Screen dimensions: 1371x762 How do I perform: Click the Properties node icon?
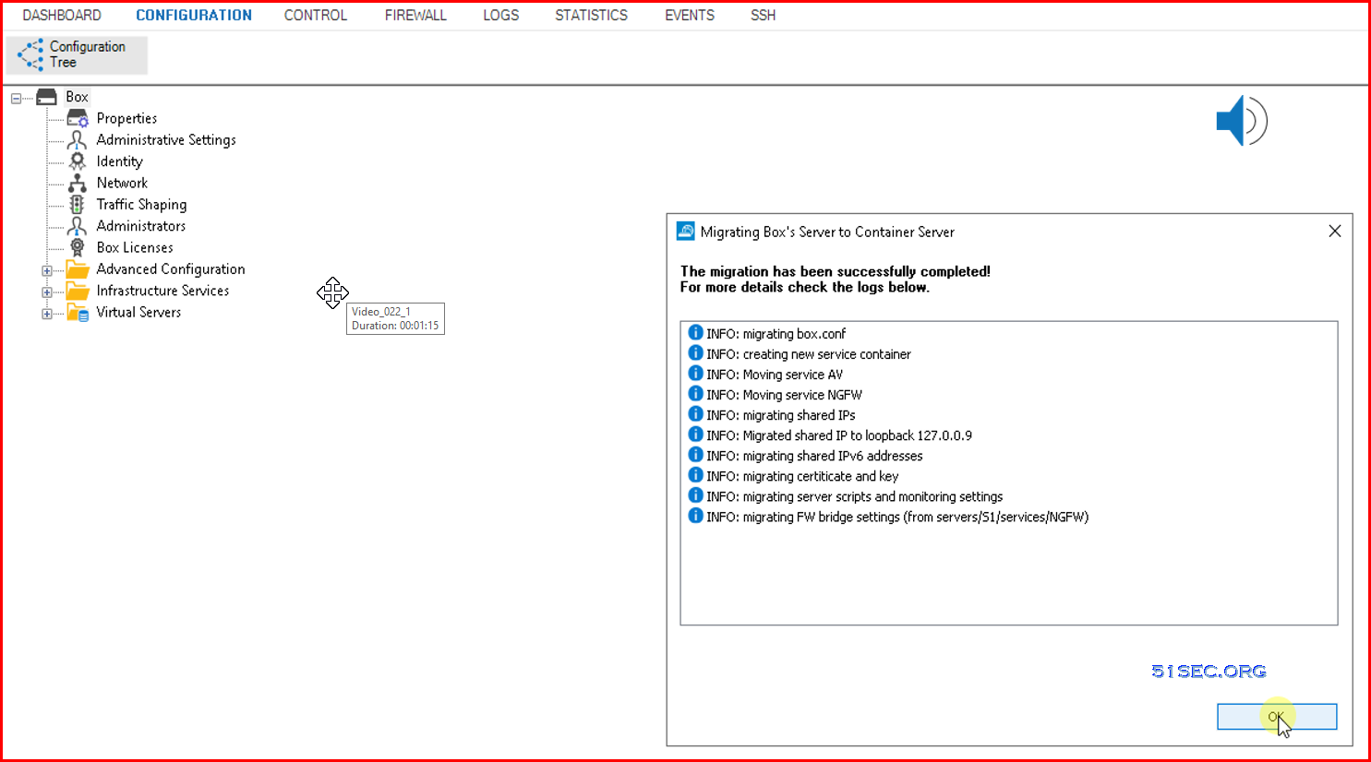[x=78, y=118]
